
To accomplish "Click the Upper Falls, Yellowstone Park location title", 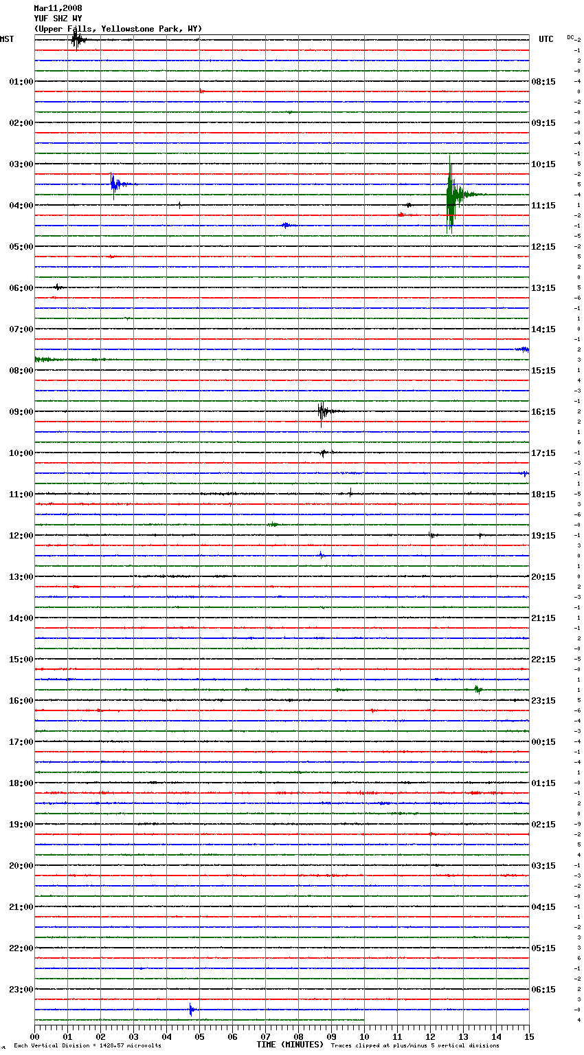I will (118, 29).
